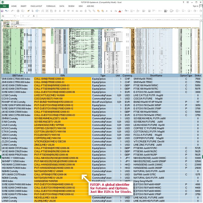
Task: Click the Save icon in quick toolbar
Action: 2,11
